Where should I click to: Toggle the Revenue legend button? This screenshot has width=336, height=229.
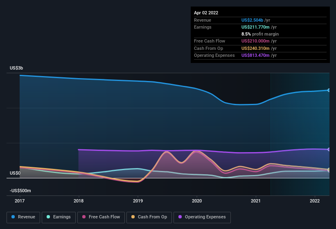click(x=23, y=217)
